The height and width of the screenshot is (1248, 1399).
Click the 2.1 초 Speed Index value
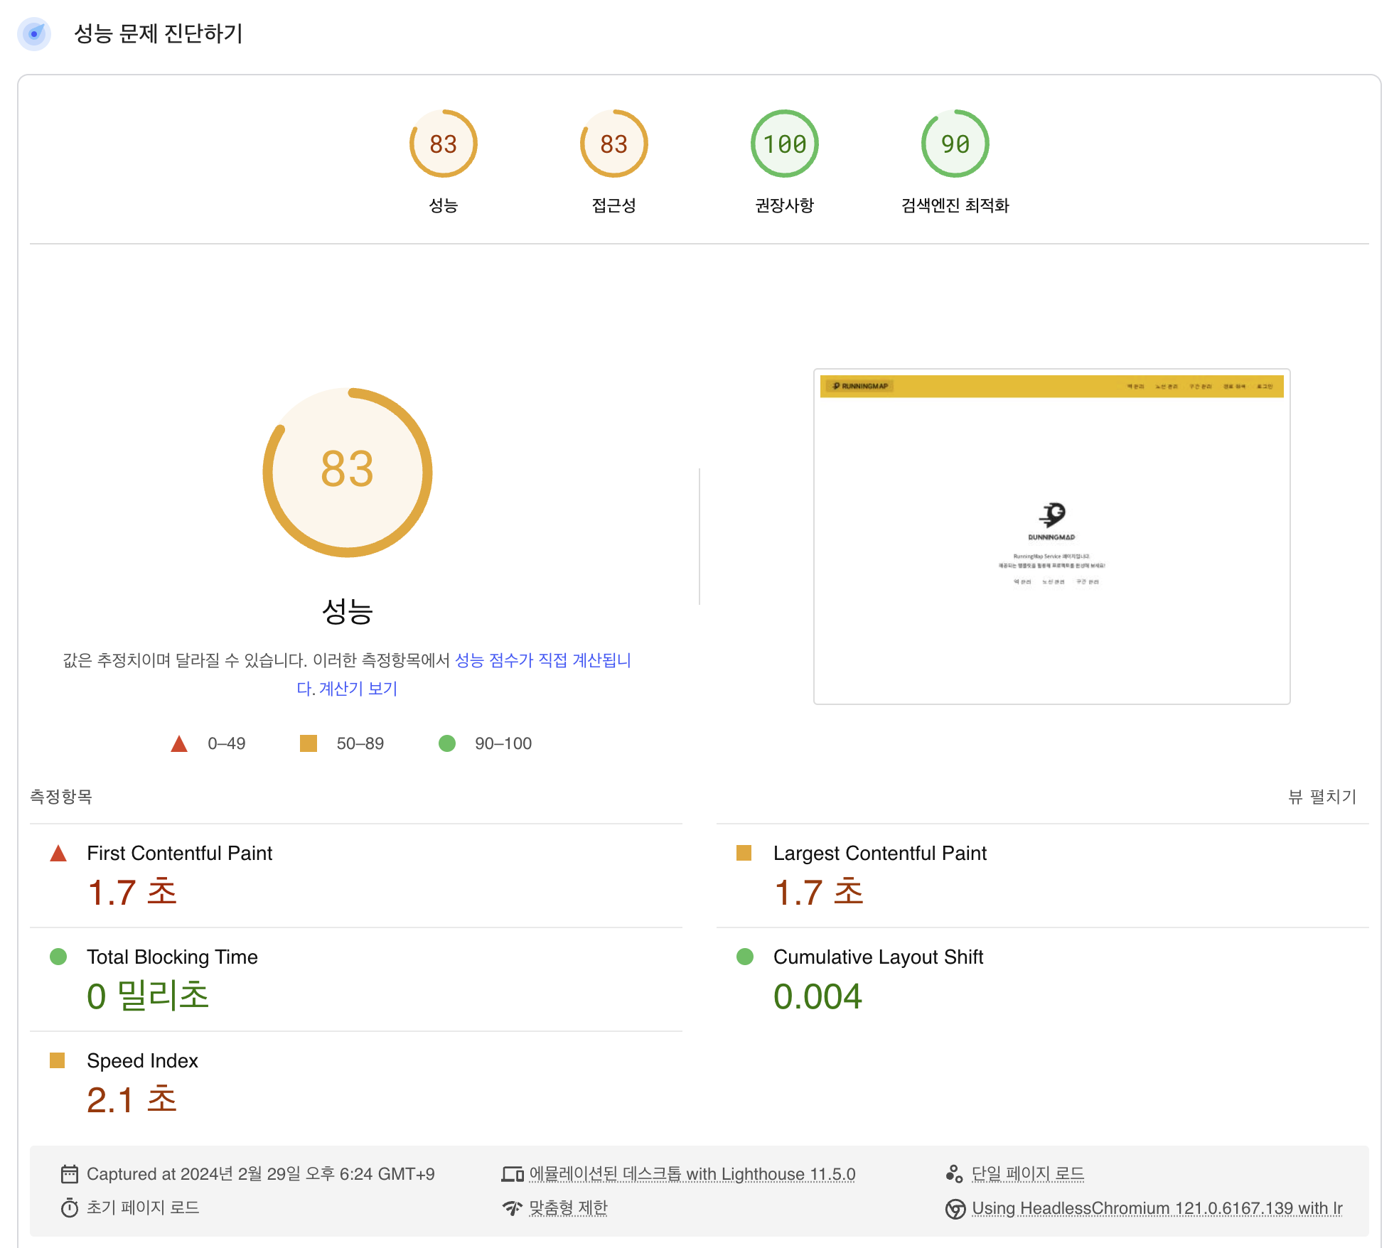[x=132, y=1099]
